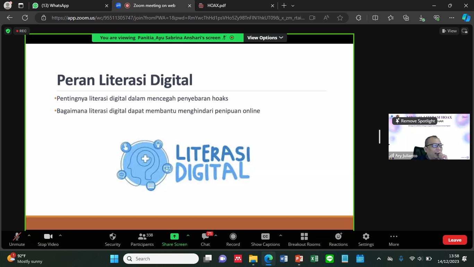Expand audio options arrow beside Unmute

pos(29,236)
